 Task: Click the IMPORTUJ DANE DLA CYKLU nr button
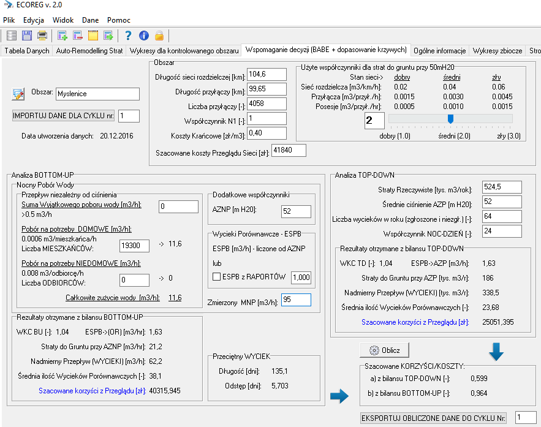click(x=63, y=116)
